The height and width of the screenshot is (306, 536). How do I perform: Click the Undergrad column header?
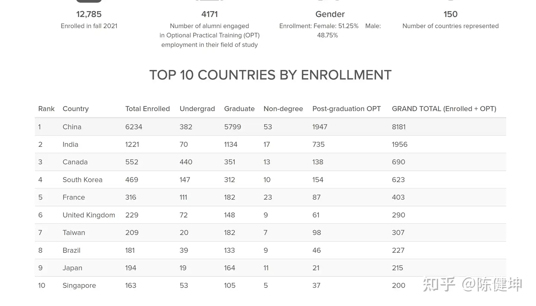[197, 109]
